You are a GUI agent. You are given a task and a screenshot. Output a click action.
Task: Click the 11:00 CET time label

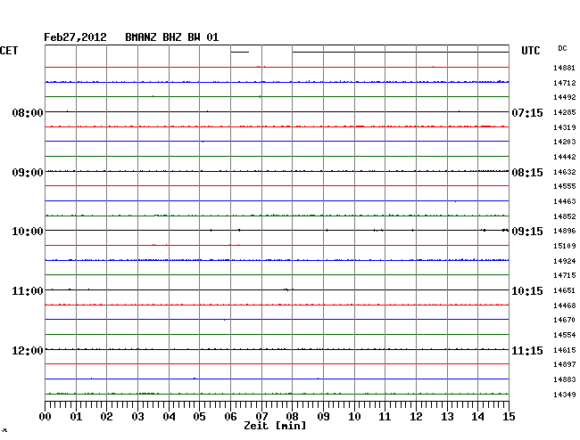point(28,291)
